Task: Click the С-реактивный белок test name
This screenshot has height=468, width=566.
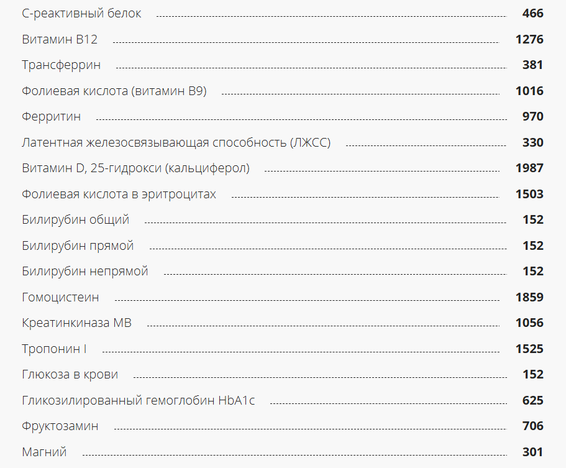Action: tap(81, 14)
